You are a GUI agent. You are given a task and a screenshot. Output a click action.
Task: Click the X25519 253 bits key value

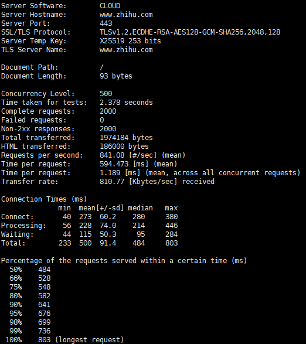pos(130,41)
